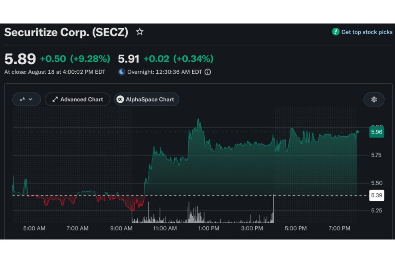
Task: Open the AlphaSpace Chart
Action: click(x=146, y=99)
